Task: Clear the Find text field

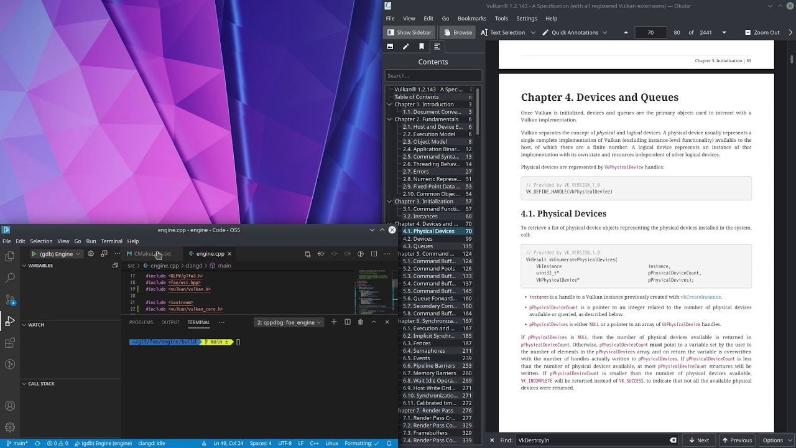Action: 673,440
